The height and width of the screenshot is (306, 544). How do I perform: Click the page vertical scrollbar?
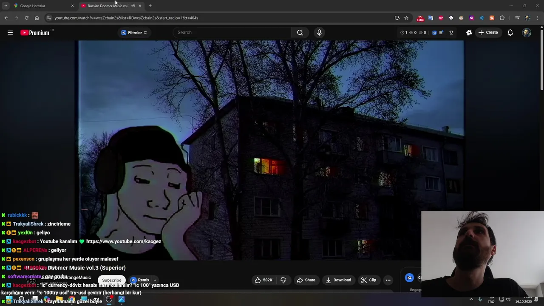542,59
